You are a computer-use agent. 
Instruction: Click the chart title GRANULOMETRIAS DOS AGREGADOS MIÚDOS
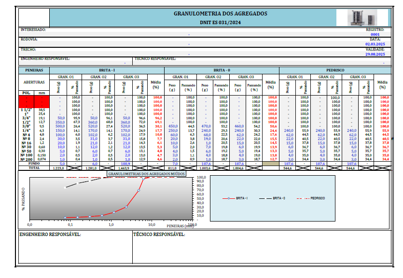pyautogui.click(x=147, y=174)
